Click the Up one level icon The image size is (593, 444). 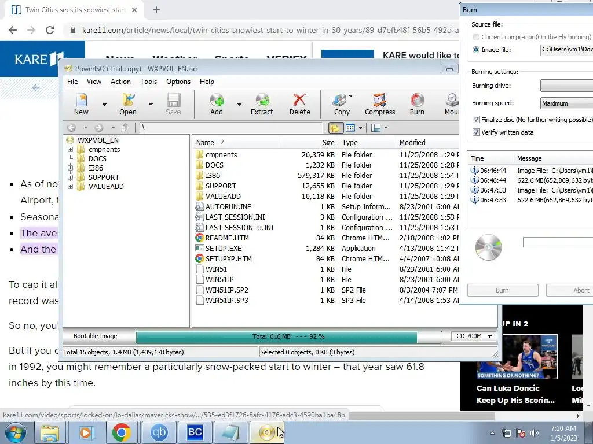tap(125, 128)
